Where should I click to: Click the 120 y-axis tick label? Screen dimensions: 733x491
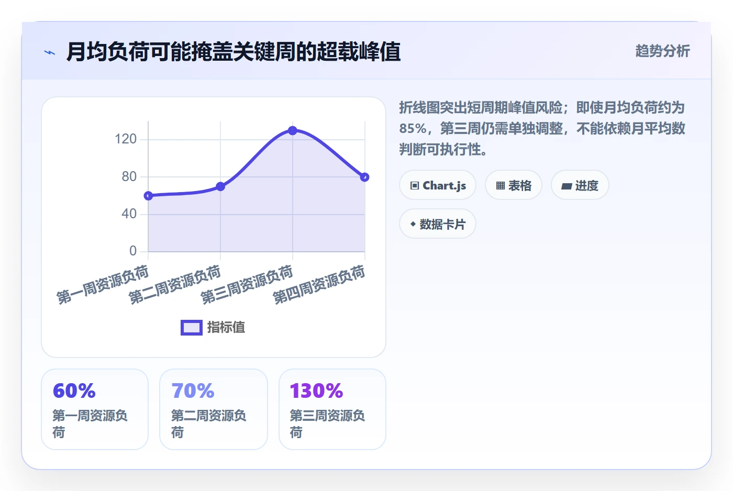126,139
